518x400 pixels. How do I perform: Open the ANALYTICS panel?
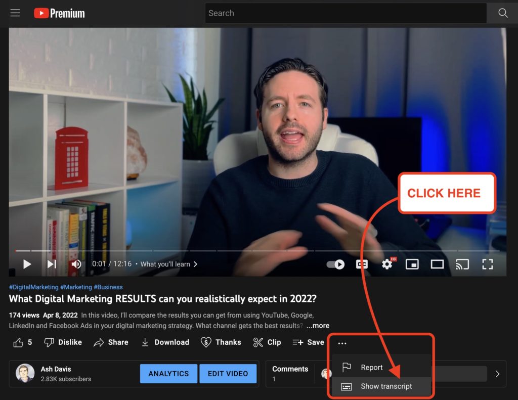point(168,374)
